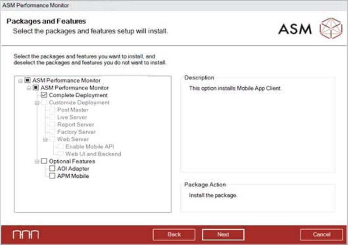Image resolution: width=348 pixels, height=245 pixels.
Task: Collapse the nested ASM Performance Monitor node
Action: tap(28, 88)
